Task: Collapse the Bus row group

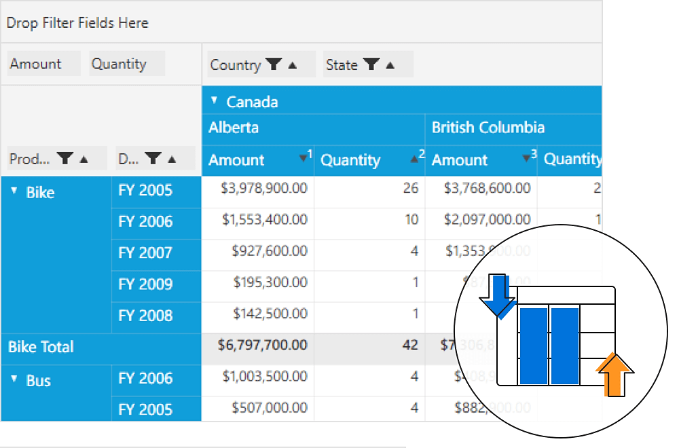Action: click(x=14, y=379)
